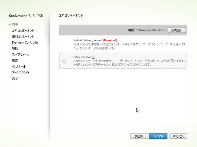Proceed with the 次へ(N) button
Image resolution: width=197 pixels, height=147 pixels.
click(x=158, y=136)
